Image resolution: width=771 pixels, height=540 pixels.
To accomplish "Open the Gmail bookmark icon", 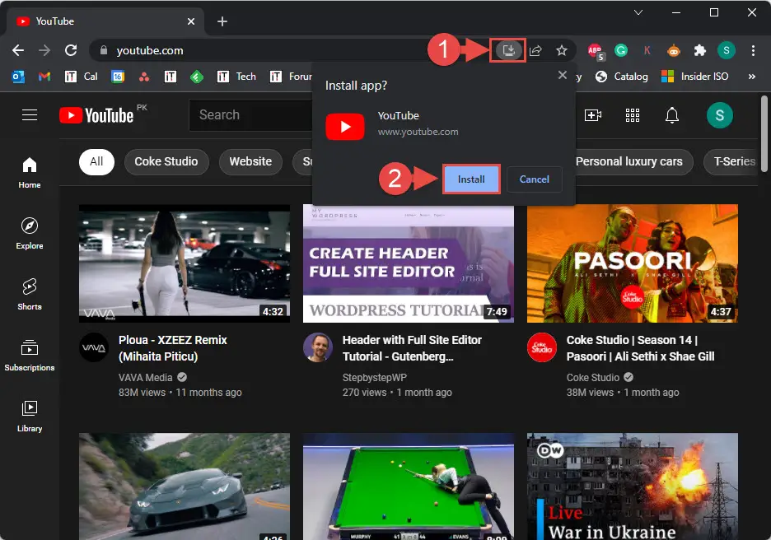I will (x=44, y=77).
